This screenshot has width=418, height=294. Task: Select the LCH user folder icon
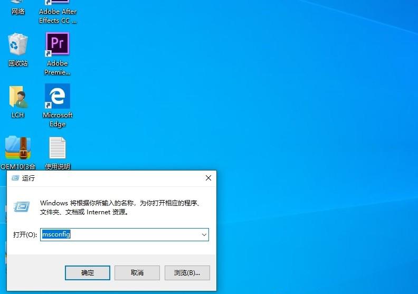(18, 102)
